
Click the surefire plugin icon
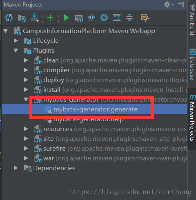38,149
